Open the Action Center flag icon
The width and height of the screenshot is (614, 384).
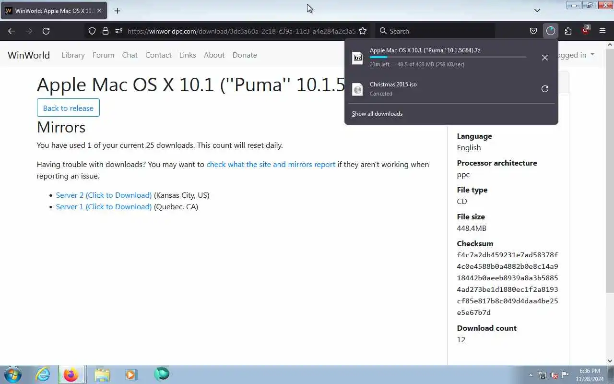[566, 375]
